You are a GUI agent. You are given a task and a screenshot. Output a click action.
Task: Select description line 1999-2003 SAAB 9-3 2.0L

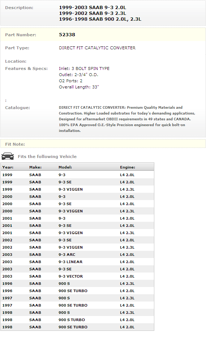(93, 7)
